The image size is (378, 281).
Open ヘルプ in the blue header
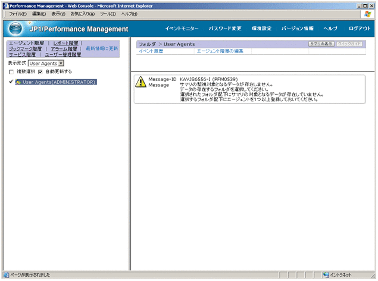tap(330, 29)
